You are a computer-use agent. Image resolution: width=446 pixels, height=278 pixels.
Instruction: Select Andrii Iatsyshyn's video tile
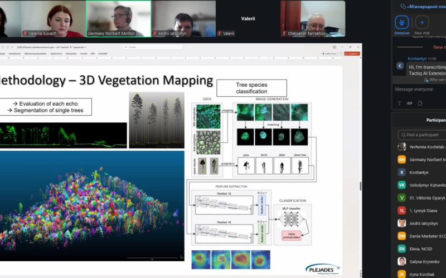[183, 19]
